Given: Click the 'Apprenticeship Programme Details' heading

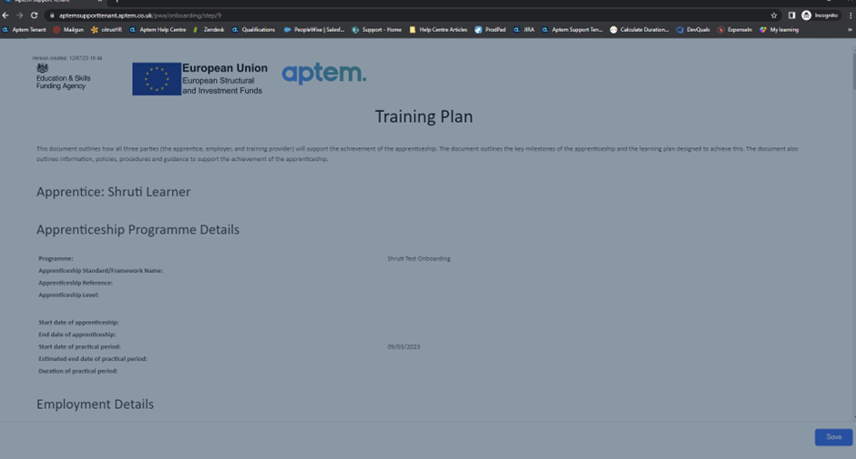Looking at the screenshot, I should (x=138, y=229).
